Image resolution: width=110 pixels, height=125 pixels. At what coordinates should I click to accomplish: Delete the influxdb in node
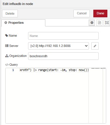10,13
